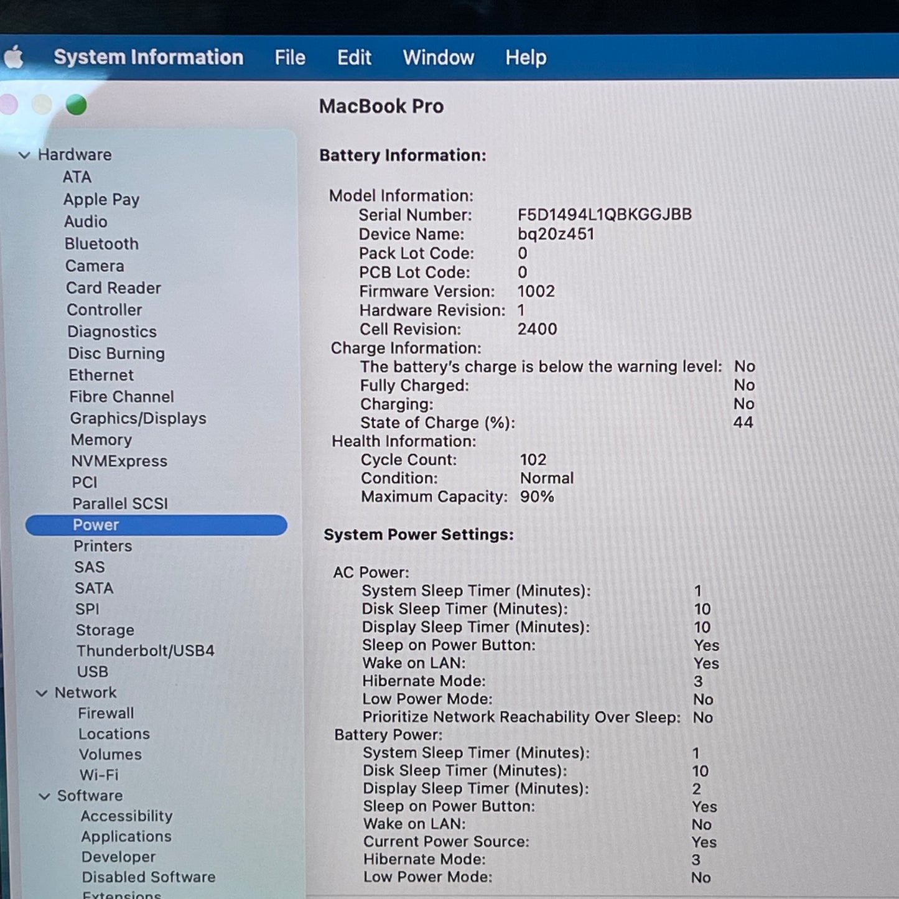Select Audio in the sidebar
Screen dimensions: 899x899
[86, 221]
